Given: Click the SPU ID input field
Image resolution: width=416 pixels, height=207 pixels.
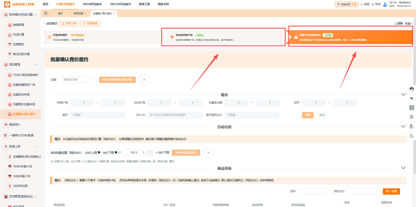Looking at the screenshot, I should (x=175, y=115).
